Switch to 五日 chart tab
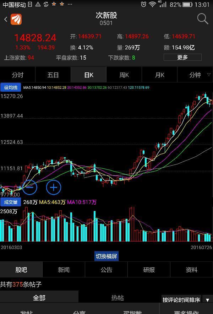 click(x=53, y=75)
